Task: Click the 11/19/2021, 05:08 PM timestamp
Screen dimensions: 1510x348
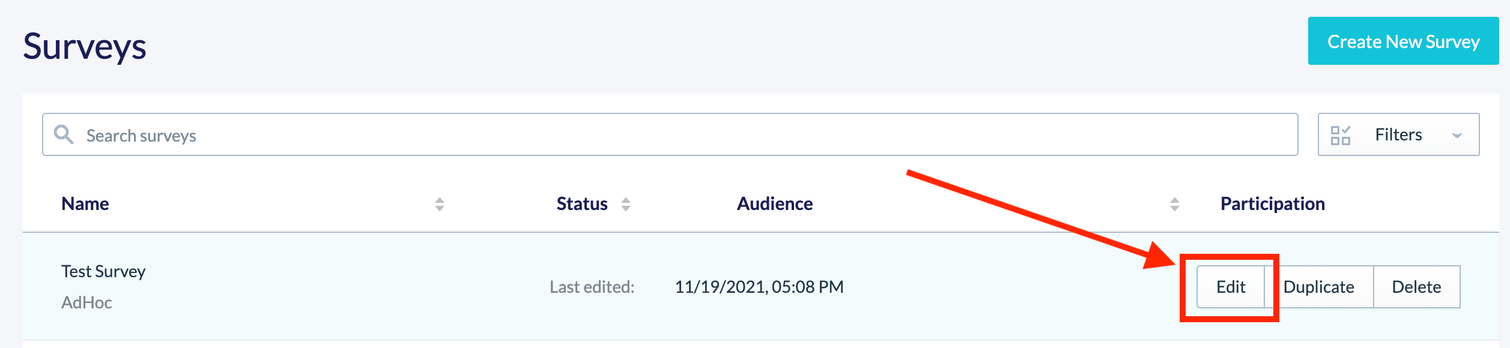Action: pyautogui.click(x=759, y=287)
